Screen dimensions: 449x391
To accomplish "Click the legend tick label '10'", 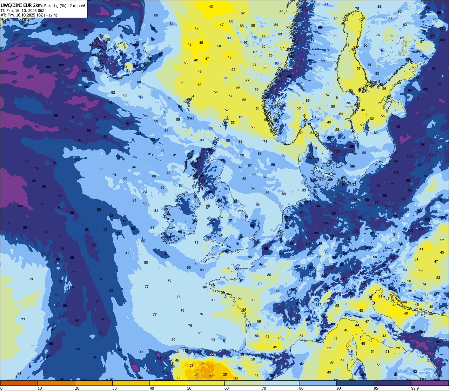I will (x=40, y=388).
